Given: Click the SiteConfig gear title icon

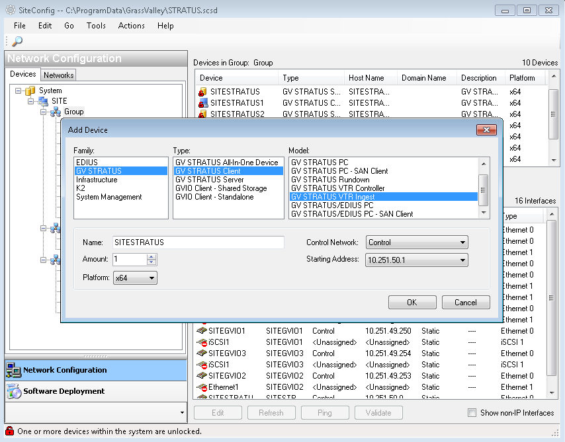Looking at the screenshot, I should point(11,10).
